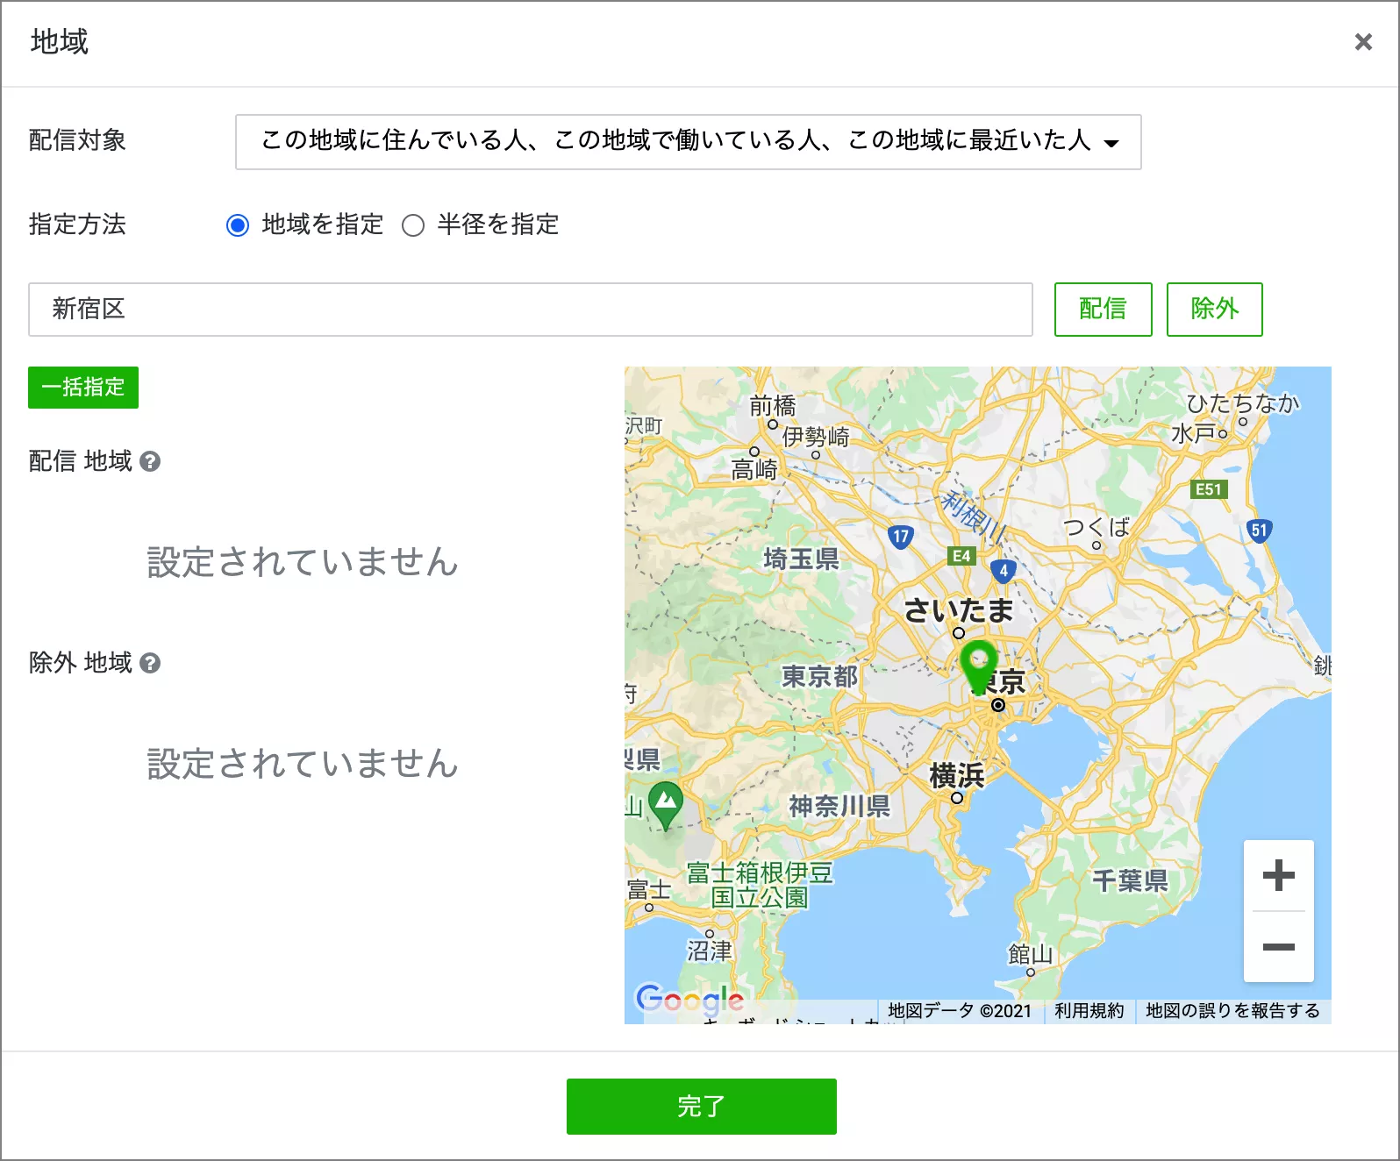Select the 半径を指定 radio button
The width and height of the screenshot is (1400, 1161).
pos(413,225)
